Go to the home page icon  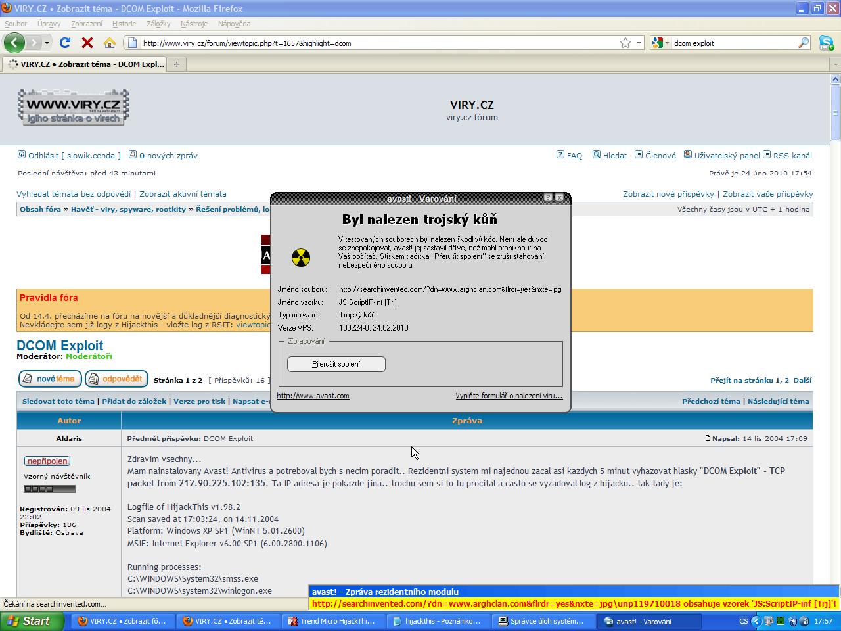pos(110,43)
